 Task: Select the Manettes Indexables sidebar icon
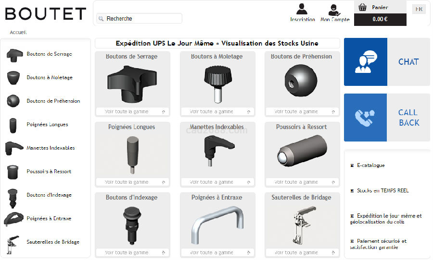click(x=14, y=148)
